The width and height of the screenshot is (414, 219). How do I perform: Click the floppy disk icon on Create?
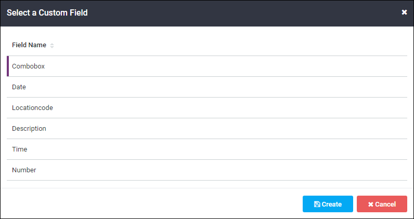pos(317,204)
